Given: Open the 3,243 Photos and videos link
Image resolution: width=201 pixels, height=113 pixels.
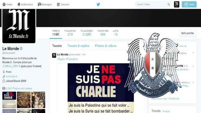Looking at the screenshot, I should pyautogui.click(x=19, y=88).
